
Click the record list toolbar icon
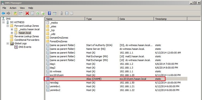pyautogui.click(x=67, y=13)
